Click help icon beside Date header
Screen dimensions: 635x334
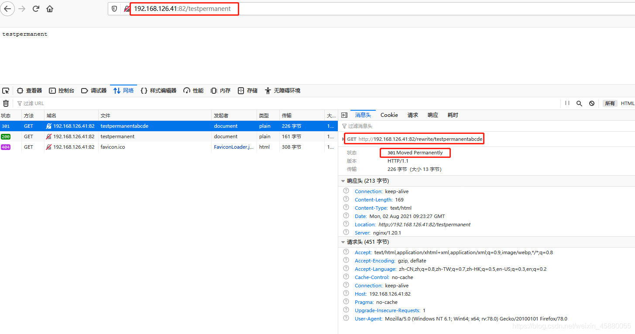(x=346, y=216)
